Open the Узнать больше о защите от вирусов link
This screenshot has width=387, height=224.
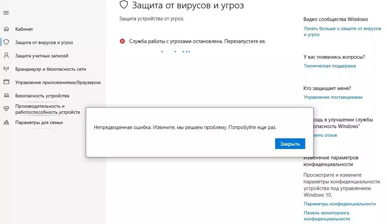point(342,31)
